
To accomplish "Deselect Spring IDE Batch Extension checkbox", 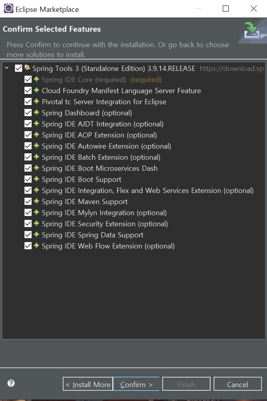I will click(x=28, y=157).
